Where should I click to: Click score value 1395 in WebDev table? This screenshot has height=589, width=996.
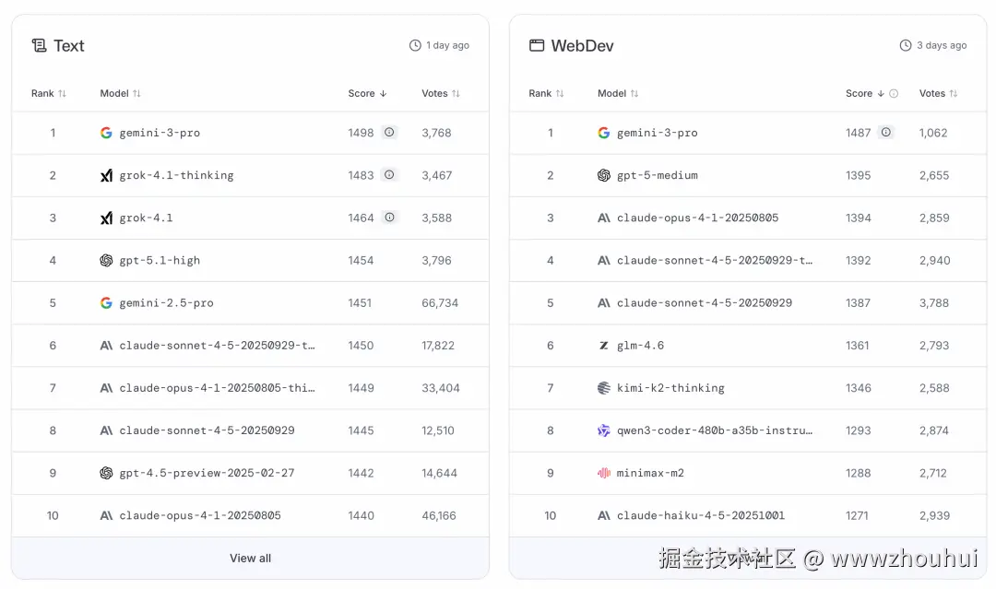(859, 175)
